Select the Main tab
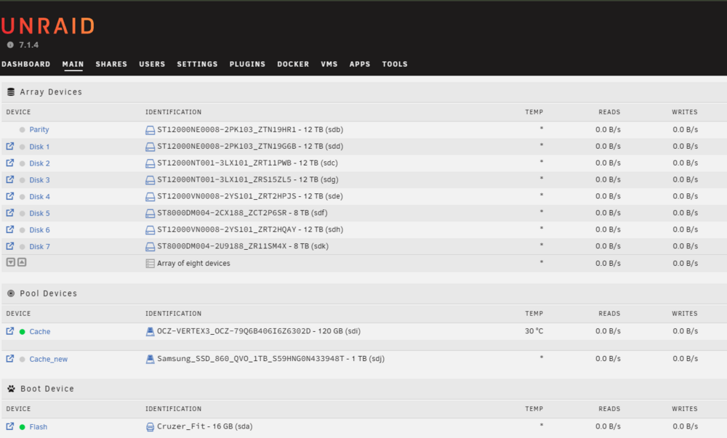 (73, 65)
